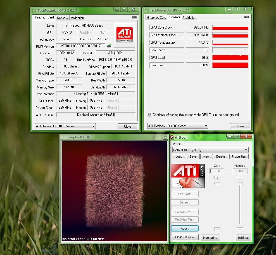Image resolution: width=276 pixels, height=255 pixels.
Task: Click the ATI CrossFire status field
Action: (96, 115)
